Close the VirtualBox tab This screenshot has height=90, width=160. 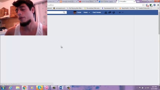pos(134,1)
